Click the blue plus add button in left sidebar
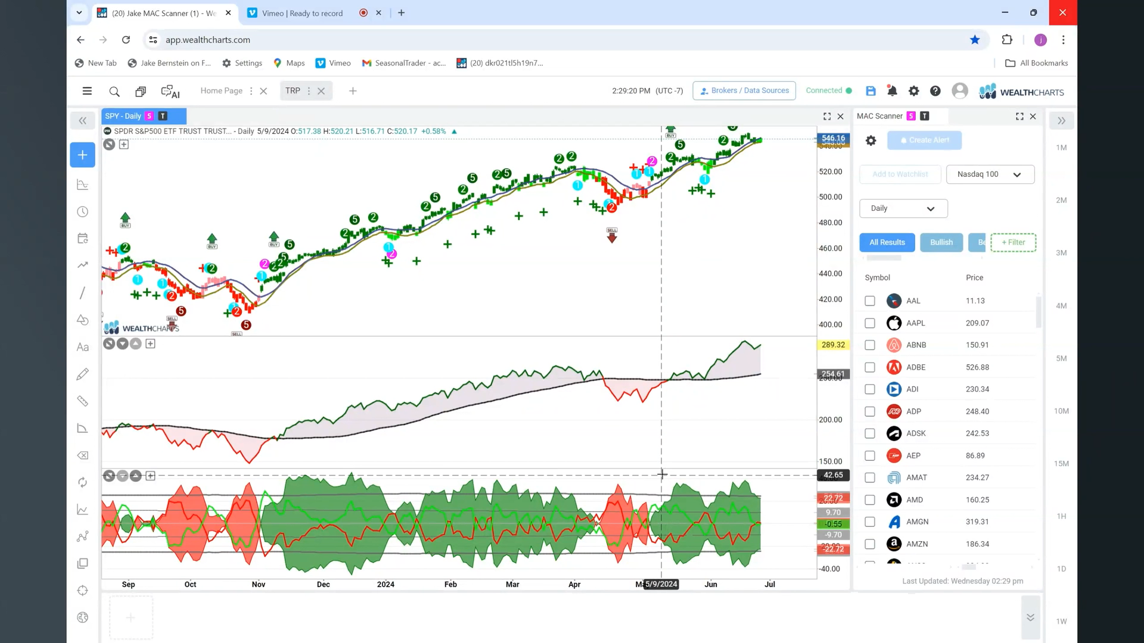This screenshot has width=1144, height=643. point(83,155)
